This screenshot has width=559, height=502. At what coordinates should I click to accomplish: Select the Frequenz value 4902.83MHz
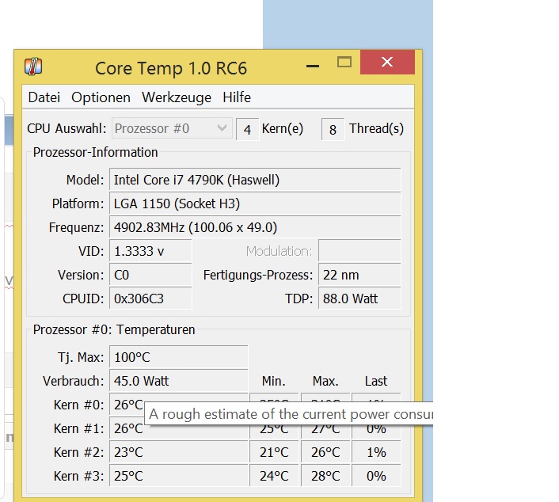255,227
